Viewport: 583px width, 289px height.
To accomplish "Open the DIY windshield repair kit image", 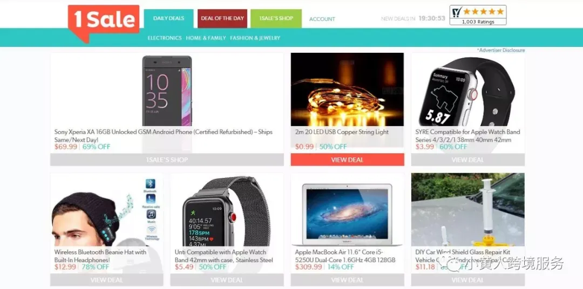I will (467, 211).
